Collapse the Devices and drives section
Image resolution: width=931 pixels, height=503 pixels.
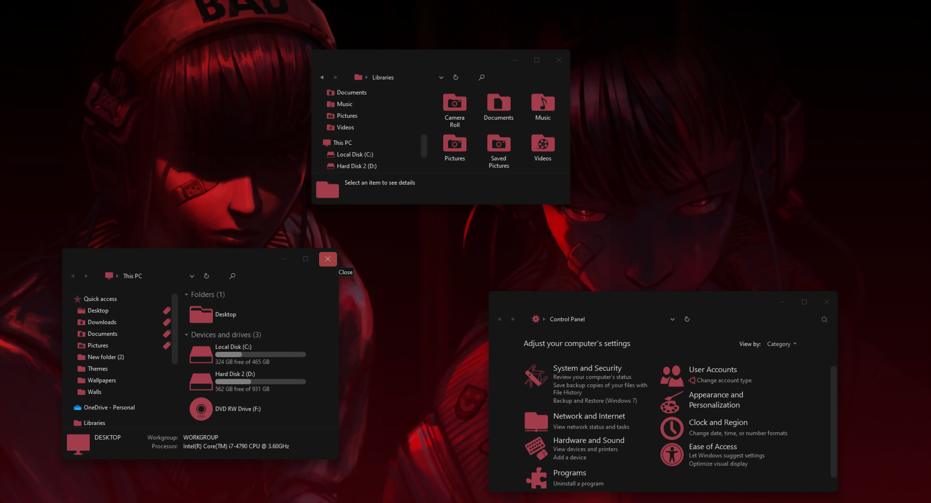(x=186, y=334)
